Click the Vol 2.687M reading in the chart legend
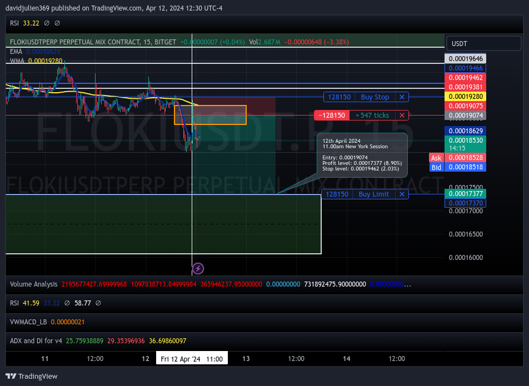This screenshot has height=386, width=529. pyautogui.click(x=264, y=42)
